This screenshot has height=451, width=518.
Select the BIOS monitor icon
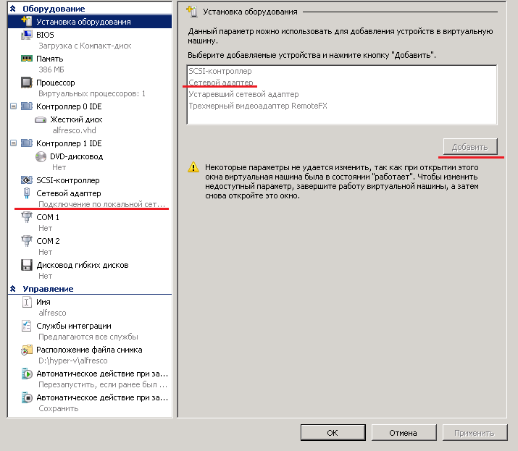tap(26, 35)
